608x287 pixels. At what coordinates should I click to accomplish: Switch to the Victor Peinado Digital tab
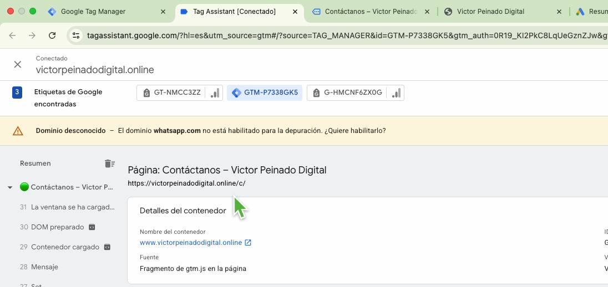(490, 12)
